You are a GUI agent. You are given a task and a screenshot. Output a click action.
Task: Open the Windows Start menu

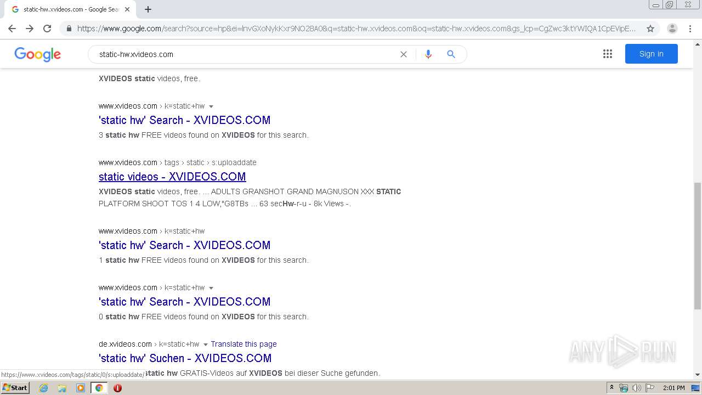(x=15, y=387)
